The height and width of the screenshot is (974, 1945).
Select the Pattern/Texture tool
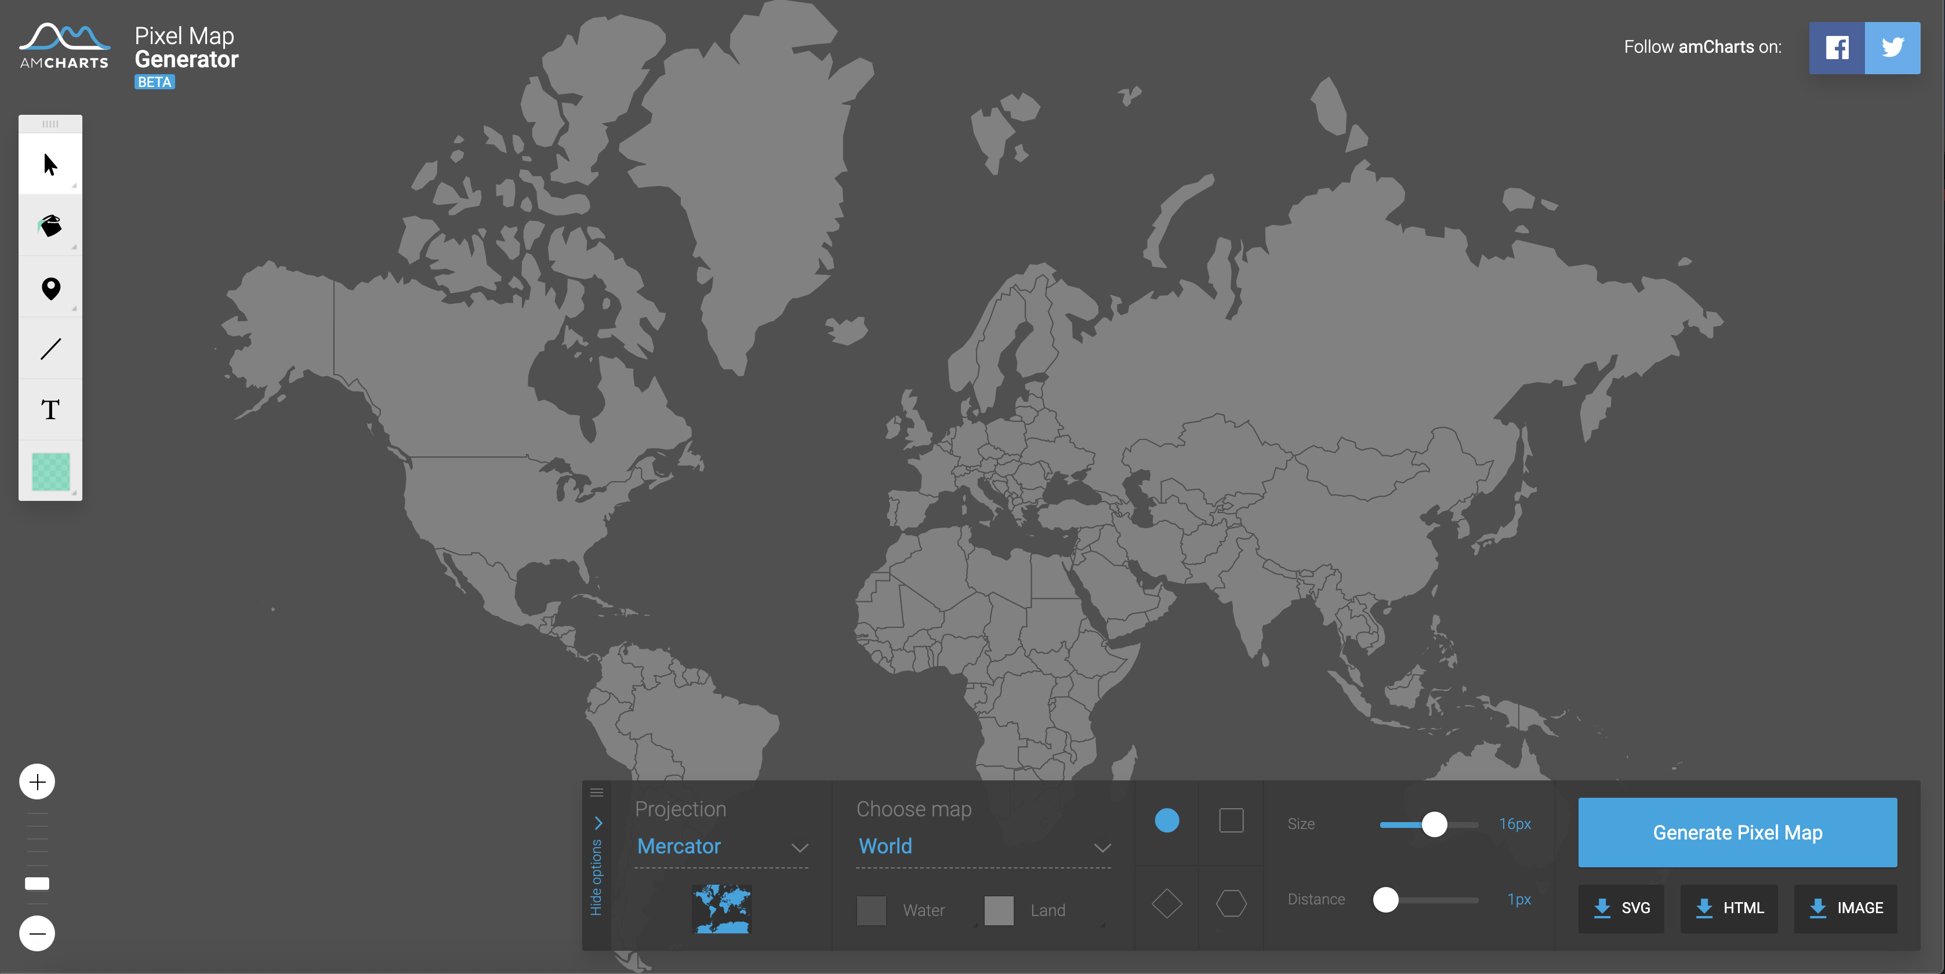point(51,472)
